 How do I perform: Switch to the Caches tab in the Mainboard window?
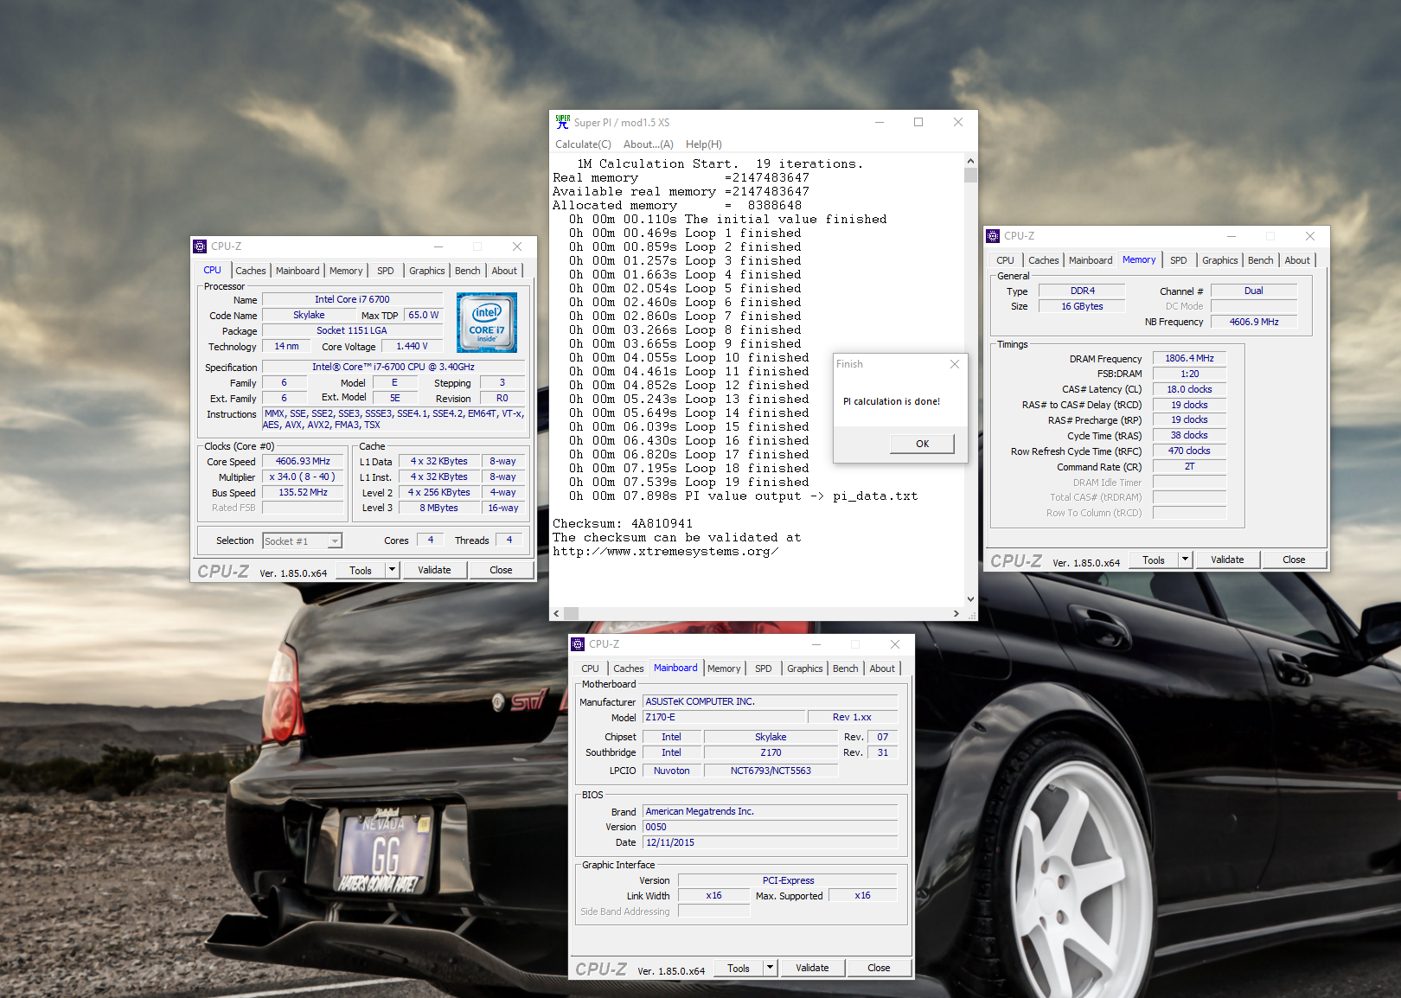point(629,669)
